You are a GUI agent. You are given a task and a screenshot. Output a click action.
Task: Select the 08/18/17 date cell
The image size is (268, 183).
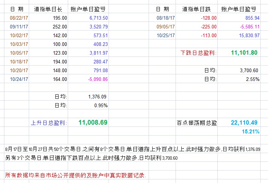[166, 17]
